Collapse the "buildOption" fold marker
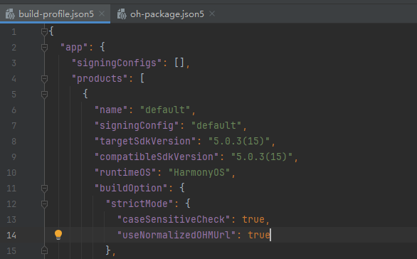This screenshot has height=259, width=417. tap(44, 189)
